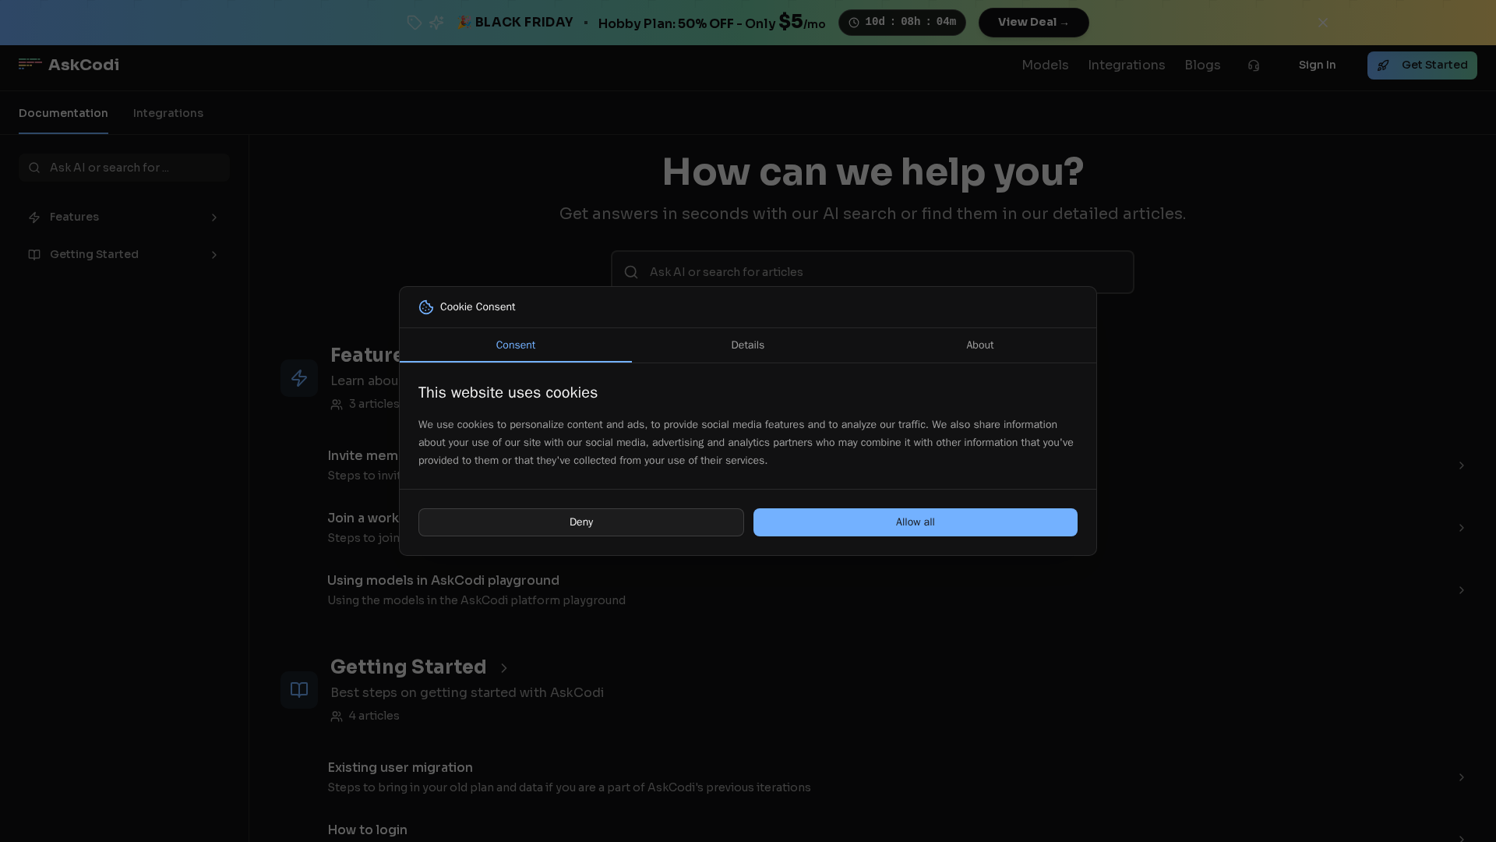Viewport: 1496px width, 842px height.
Task: Click the Getting Started book icon tile
Action: coord(299,690)
